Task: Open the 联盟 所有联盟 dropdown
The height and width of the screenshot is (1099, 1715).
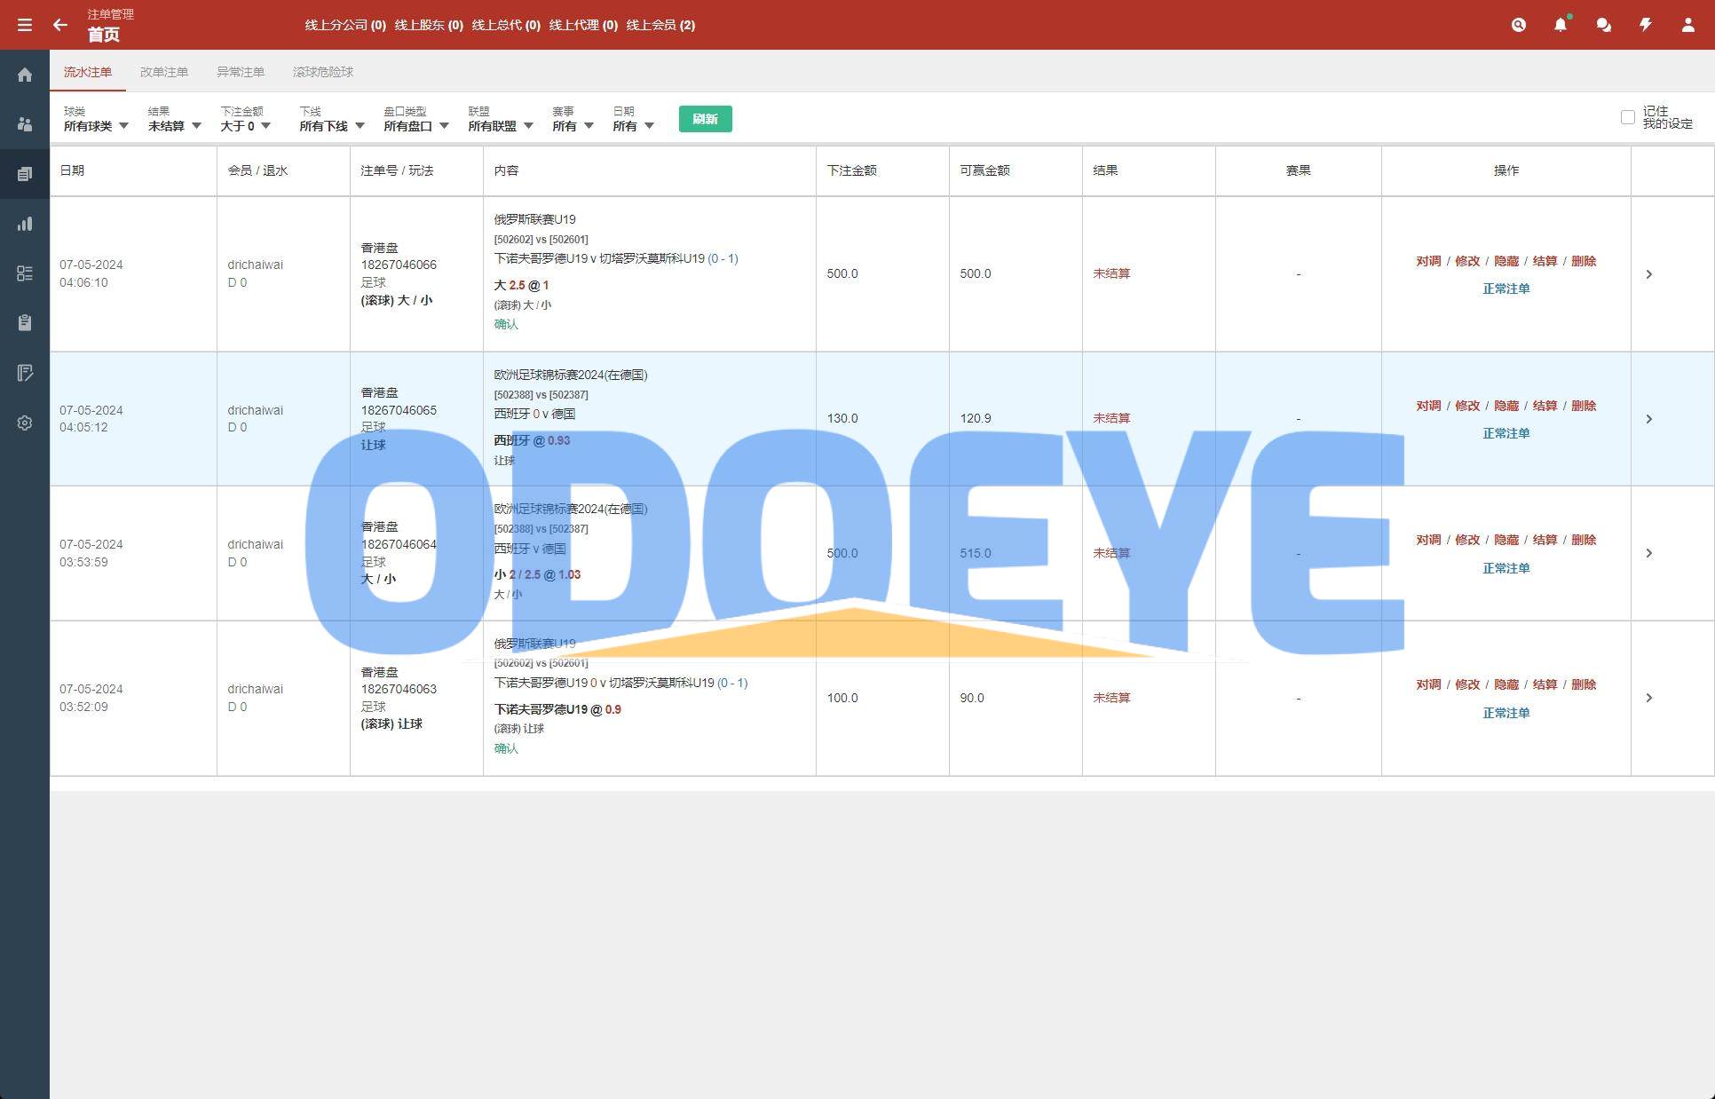Action: point(501,119)
